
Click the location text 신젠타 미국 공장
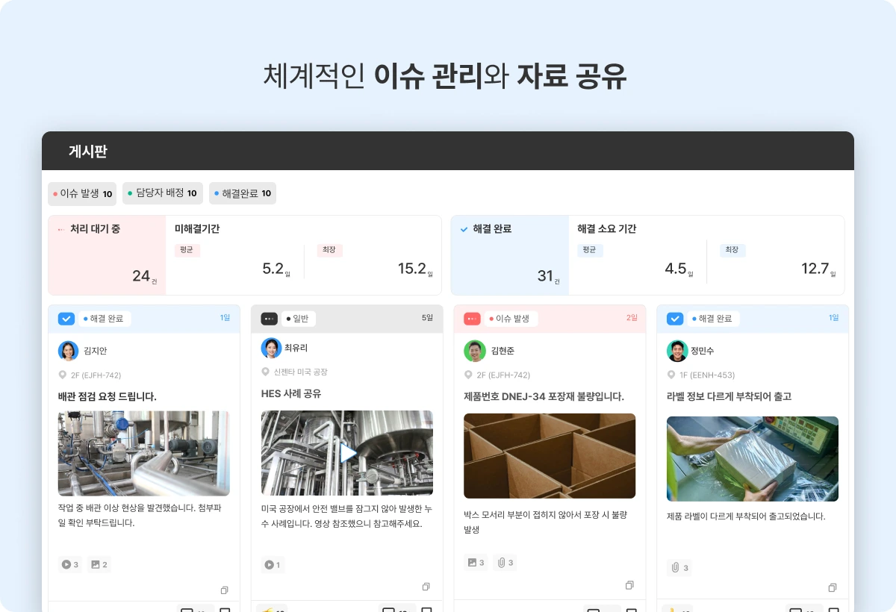click(300, 372)
